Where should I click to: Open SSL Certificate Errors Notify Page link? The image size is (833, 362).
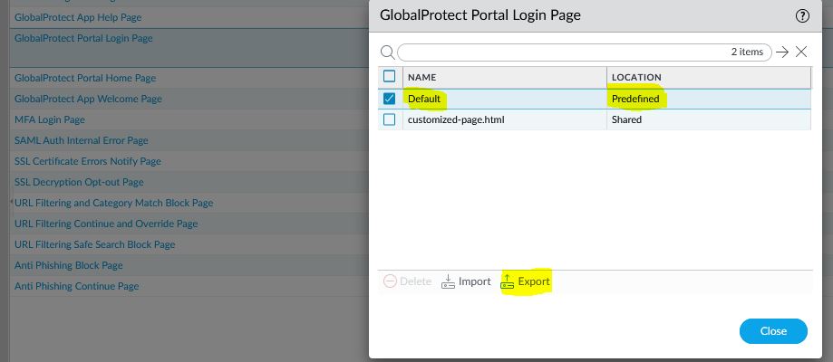click(88, 161)
